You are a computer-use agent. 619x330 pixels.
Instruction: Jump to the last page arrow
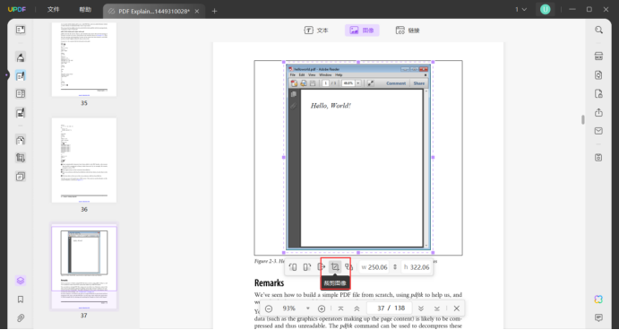pyautogui.click(x=437, y=308)
